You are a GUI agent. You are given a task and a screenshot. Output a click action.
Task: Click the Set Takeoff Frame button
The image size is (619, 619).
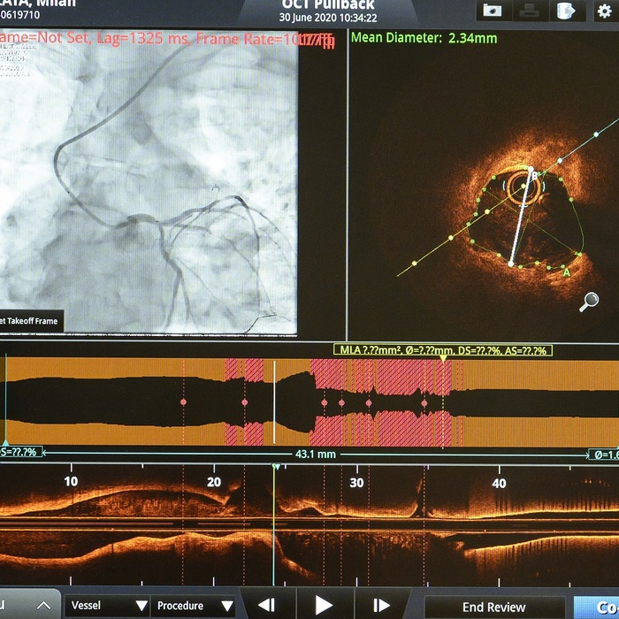[x=30, y=321]
